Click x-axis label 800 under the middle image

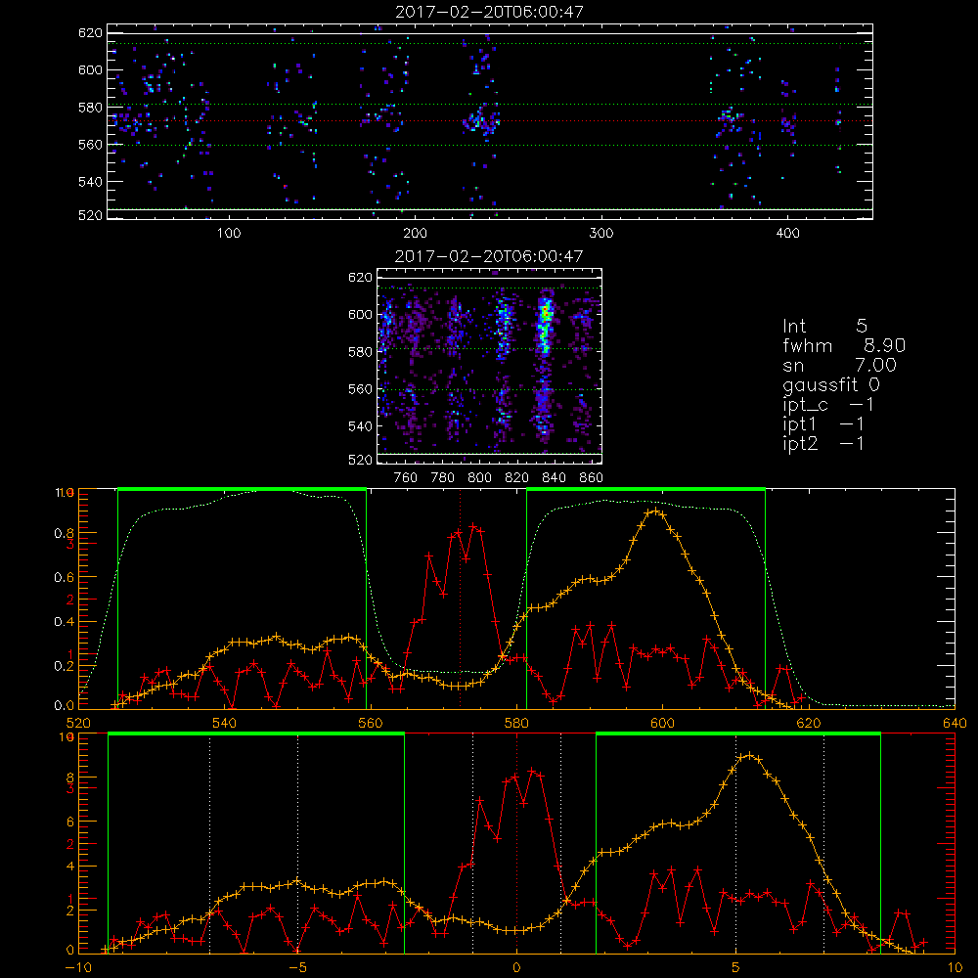pos(479,478)
